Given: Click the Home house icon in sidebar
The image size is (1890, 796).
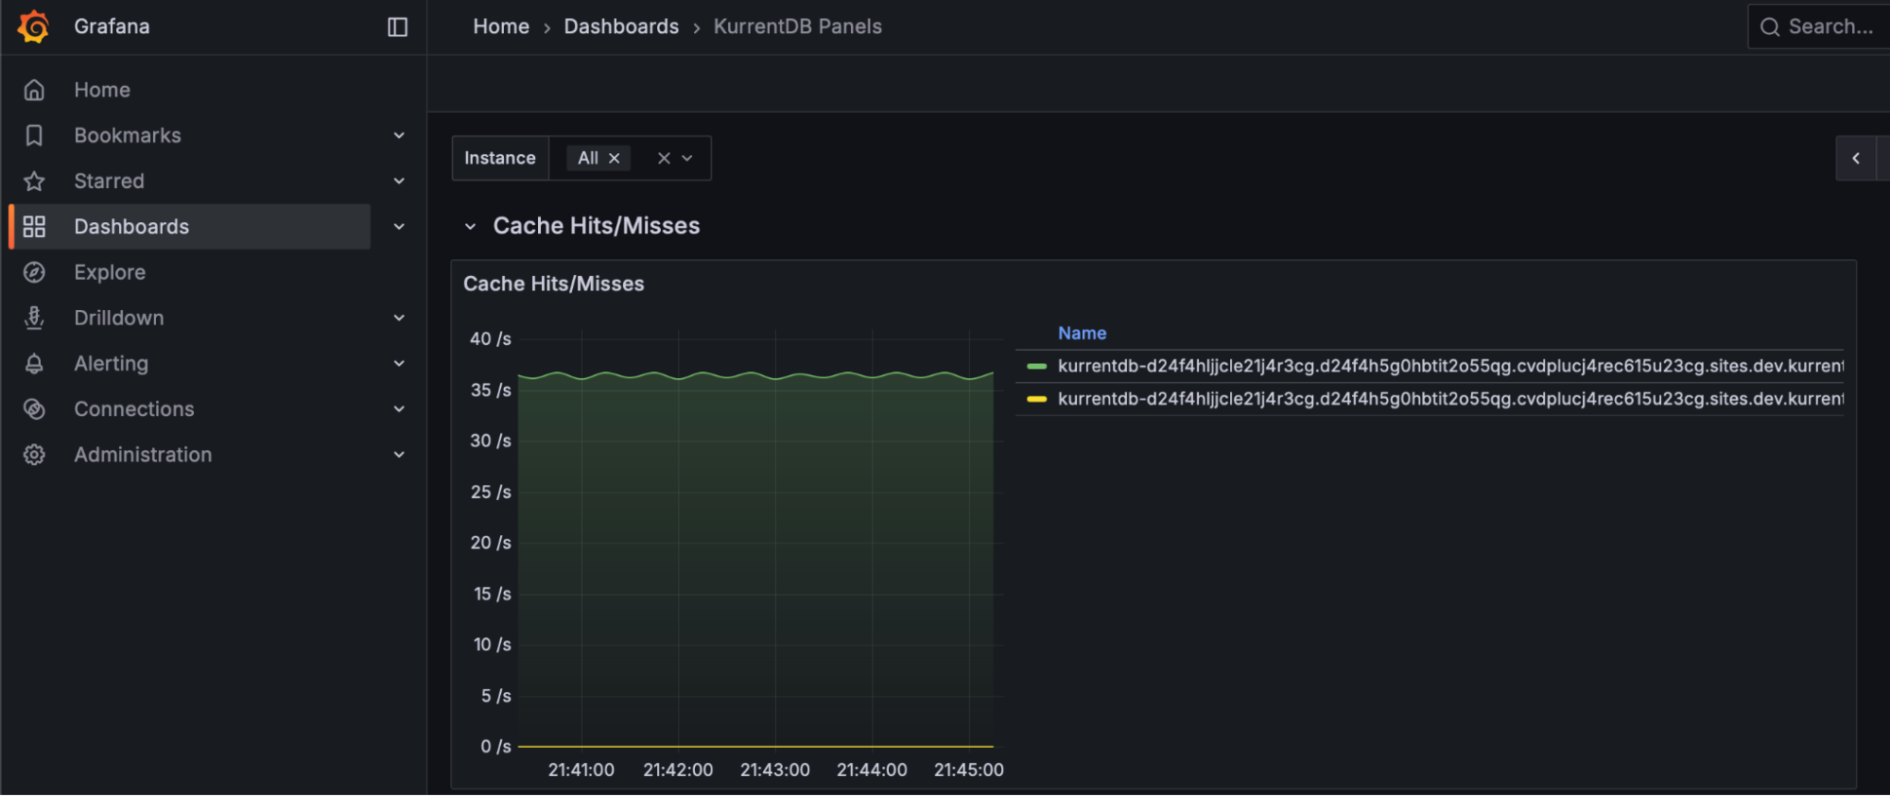Looking at the screenshot, I should 34,90.
